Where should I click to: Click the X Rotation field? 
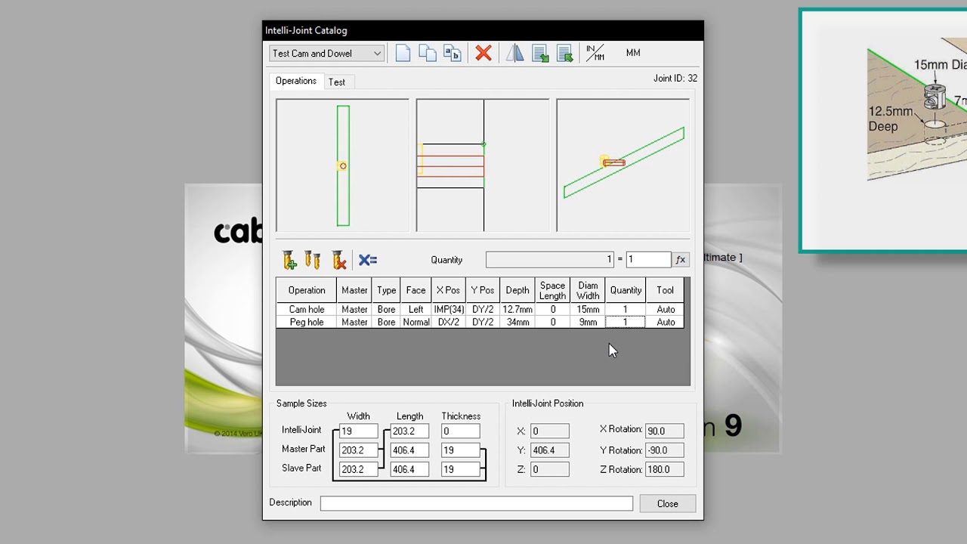pos(664,431)
